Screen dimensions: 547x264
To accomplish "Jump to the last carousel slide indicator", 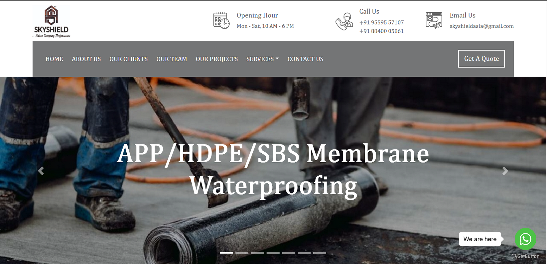I will [x=320, y=253].
